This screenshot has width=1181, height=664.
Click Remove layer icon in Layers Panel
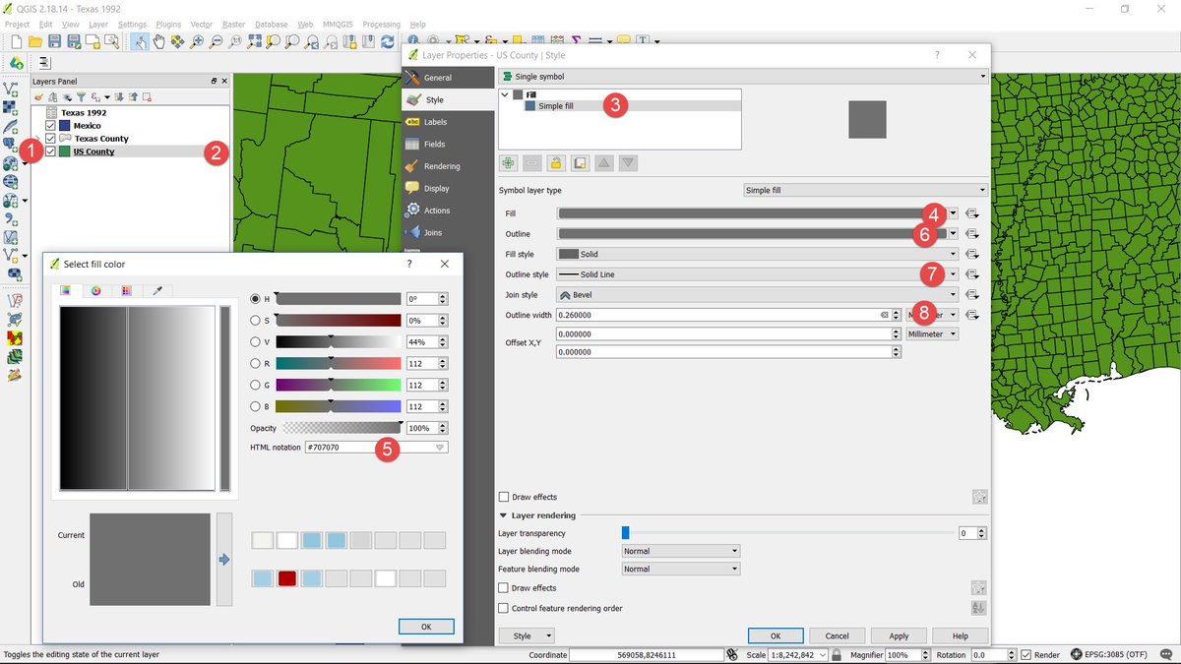pyautogui.click(x=147, y=96)
